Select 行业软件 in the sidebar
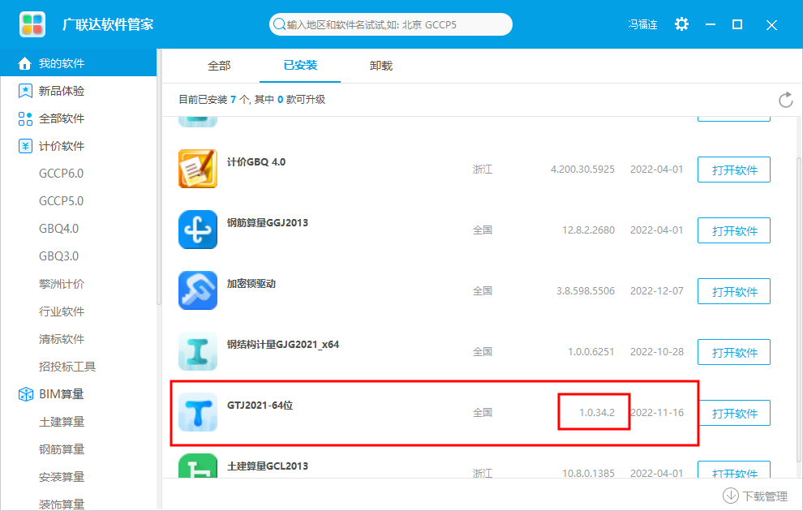The height and width of the screenshot is (511, 803). pos(62,311)
